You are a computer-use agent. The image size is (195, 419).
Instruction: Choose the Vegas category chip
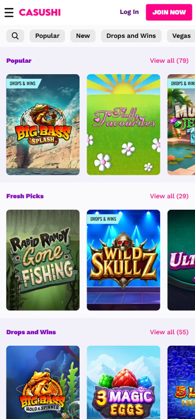tap(181, 36)
